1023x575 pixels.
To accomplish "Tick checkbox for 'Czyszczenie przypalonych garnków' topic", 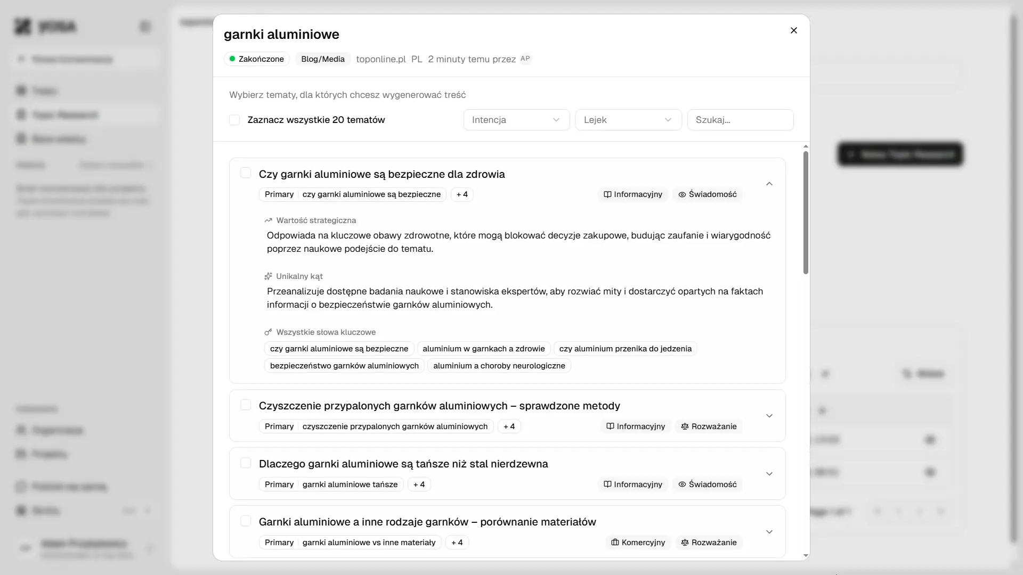I will coord(246,405).
